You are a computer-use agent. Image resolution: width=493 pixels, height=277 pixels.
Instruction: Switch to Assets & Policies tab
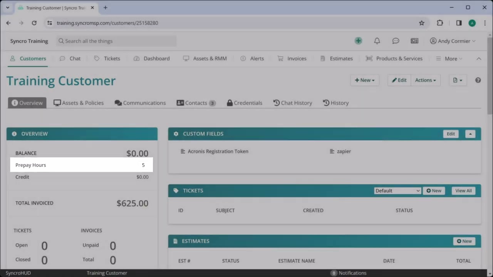pyautogui.click(x=79, y=103)
